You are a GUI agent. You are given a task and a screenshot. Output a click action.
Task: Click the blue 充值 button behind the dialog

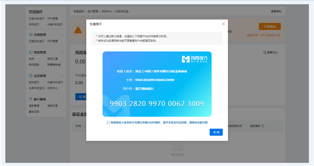tap(81, 97)
